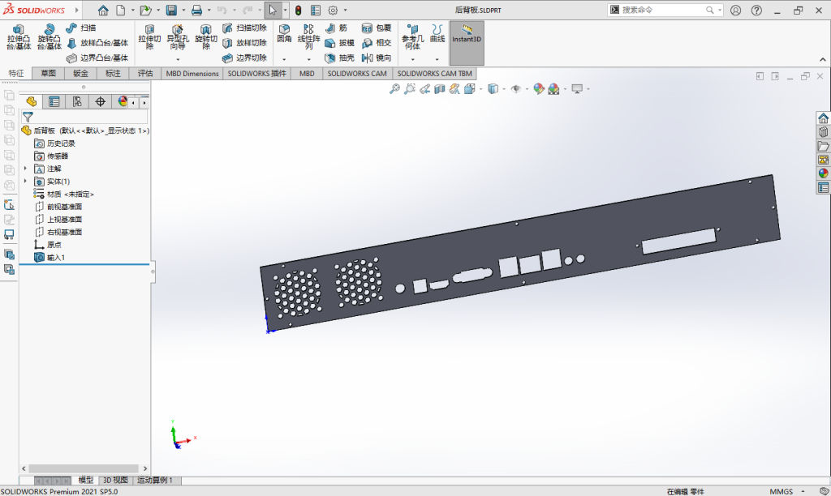Expand the 注解 (Annotations) tree node
The height and width of the screenshot is (496, 831).
pyautogui.click(x=26, y=169)
